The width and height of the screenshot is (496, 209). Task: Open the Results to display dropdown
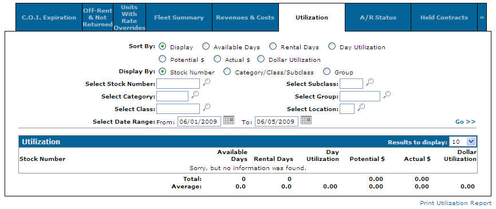pyautogui.click(x=462, y=141)
